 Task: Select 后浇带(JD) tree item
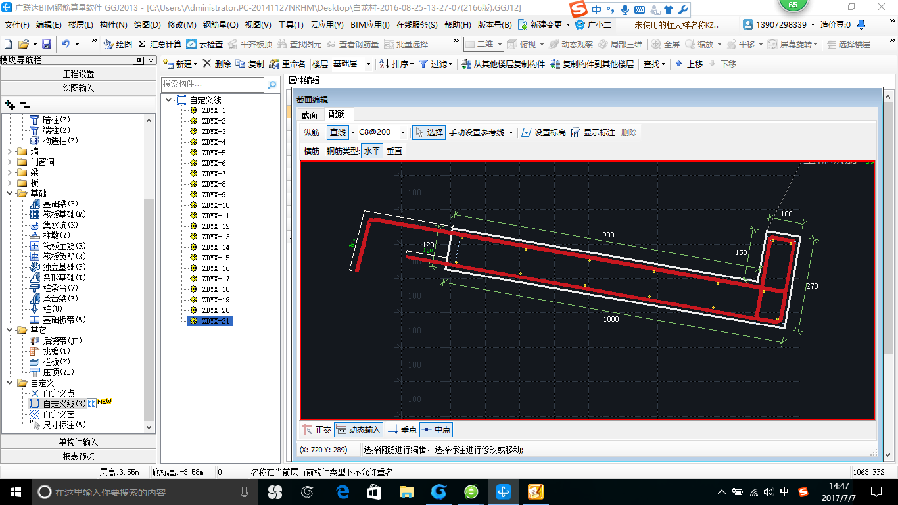[x=55, y=341]
